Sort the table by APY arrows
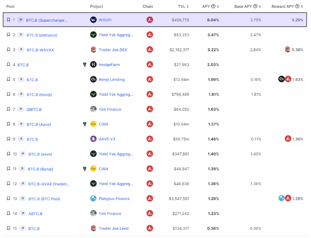Viewport: 311px width, 238px height. pyautogui.click(x=218, y=6)
